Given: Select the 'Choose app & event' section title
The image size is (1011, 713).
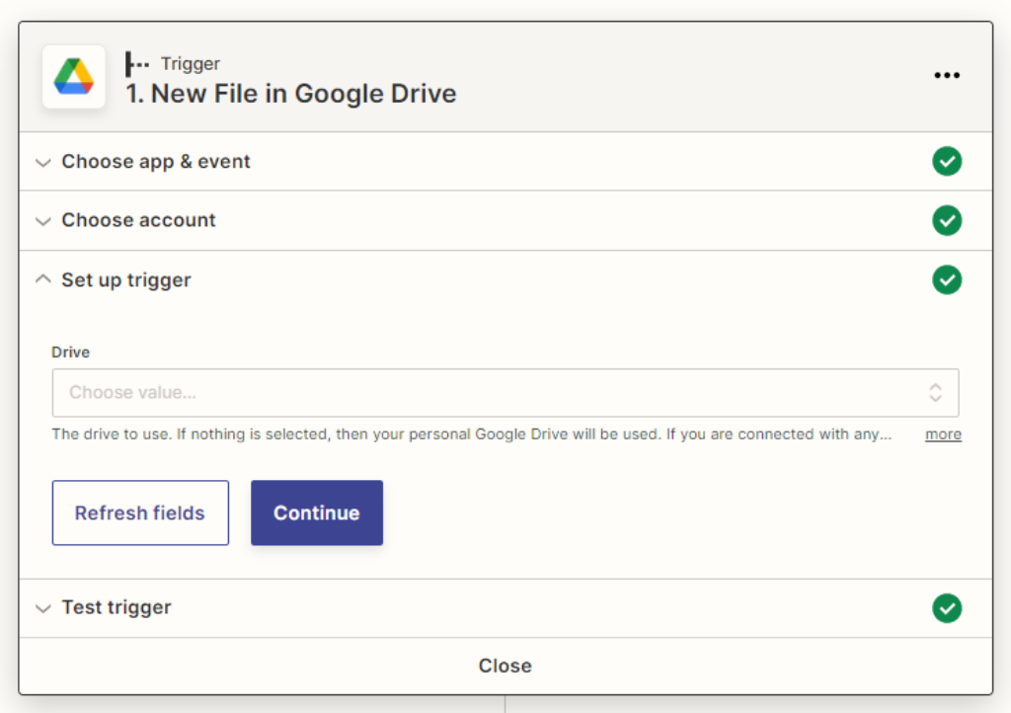Looking at the screenshot, I should point(155,161).
